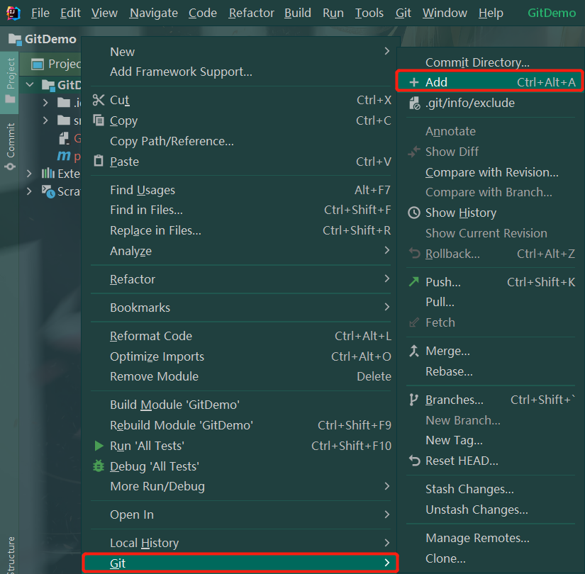Open the Project tool window sidebar tab
585x574 pixels.
click(x=10, y=82)
